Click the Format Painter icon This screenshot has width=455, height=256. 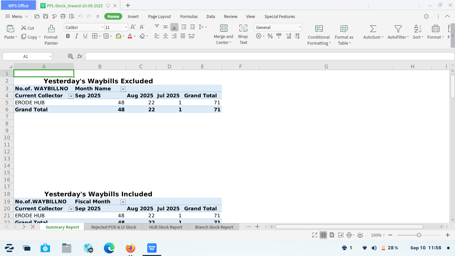tap(51, 29)
